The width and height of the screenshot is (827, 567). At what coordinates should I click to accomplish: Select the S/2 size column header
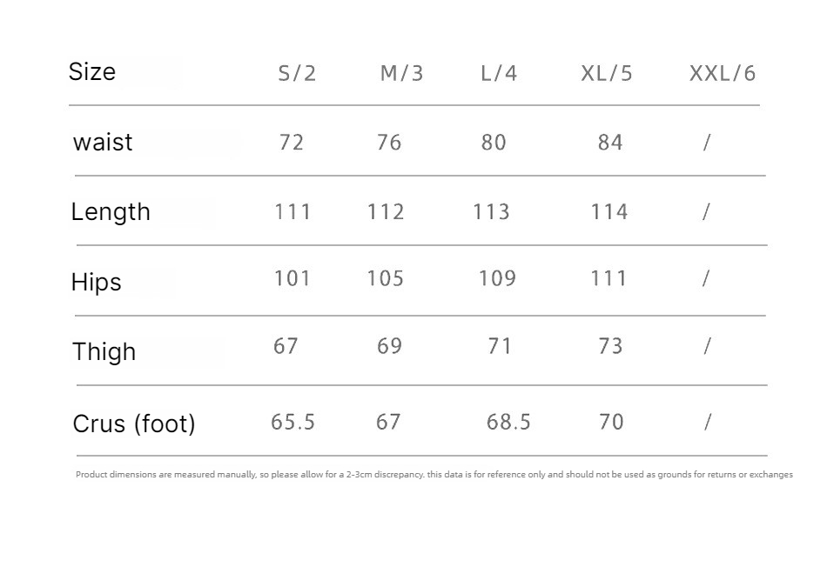297,73
